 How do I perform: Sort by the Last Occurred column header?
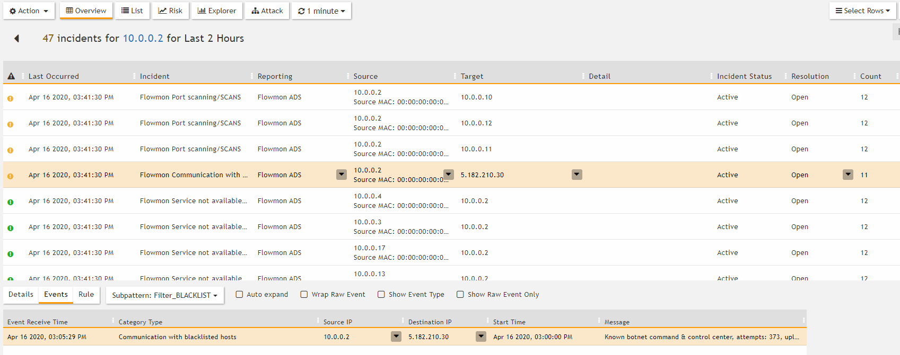(x=54, y=76)
